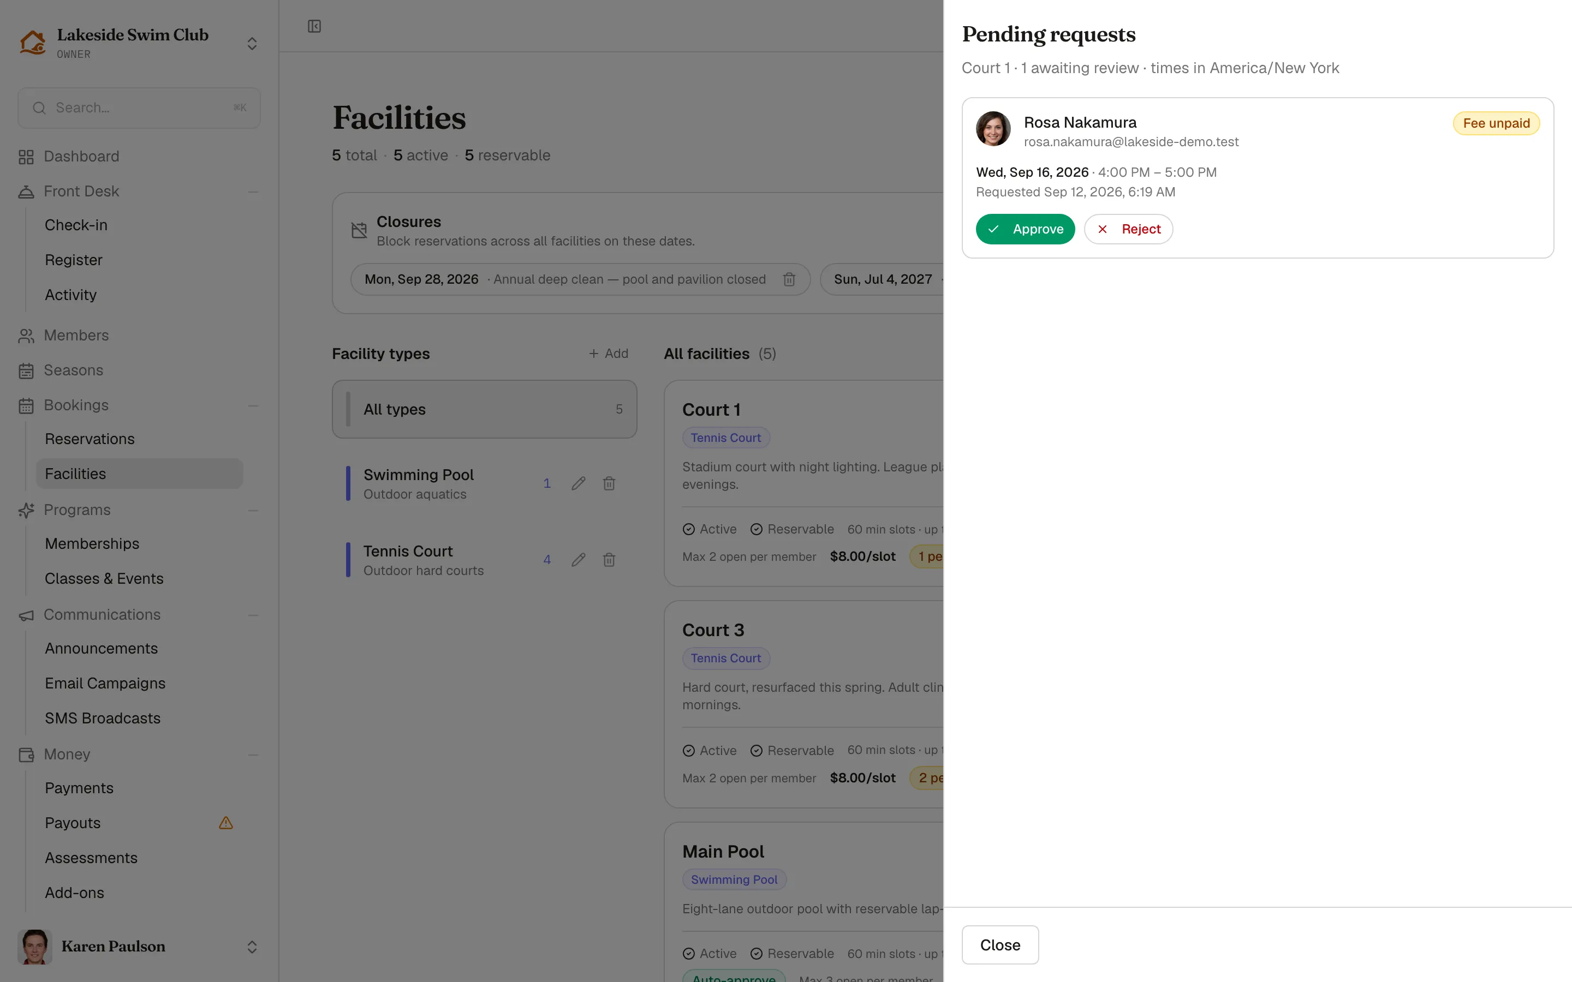Click the Programs sparkle icon
Screen dimensions: 1572x982
click(x=26, y=511)
